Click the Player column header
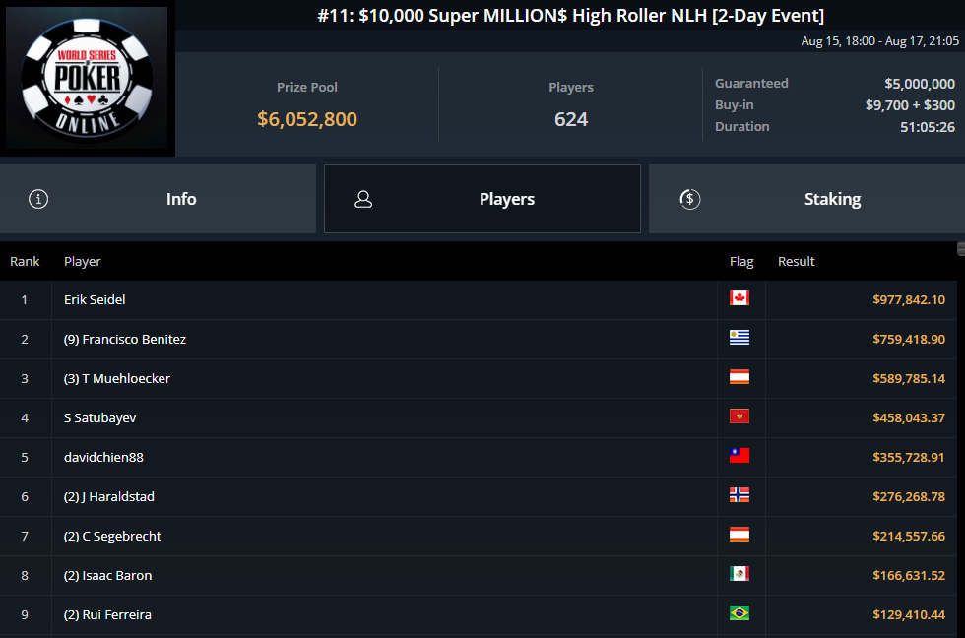 pyautogui.click(x=83, y=261)
